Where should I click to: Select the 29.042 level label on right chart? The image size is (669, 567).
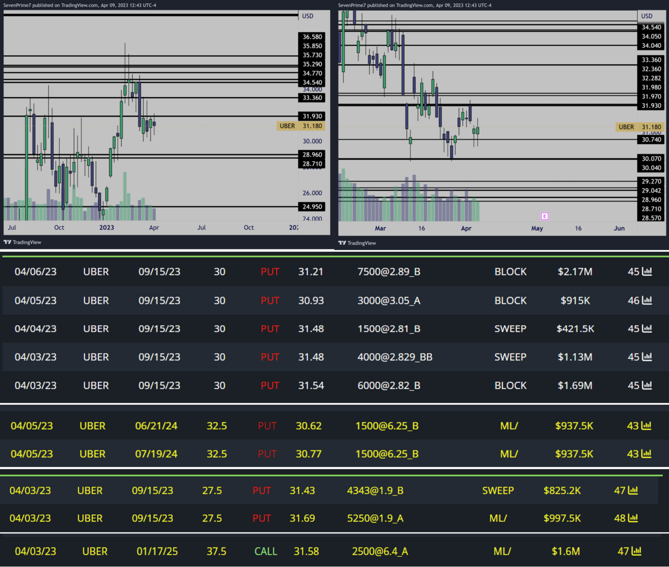651,190
